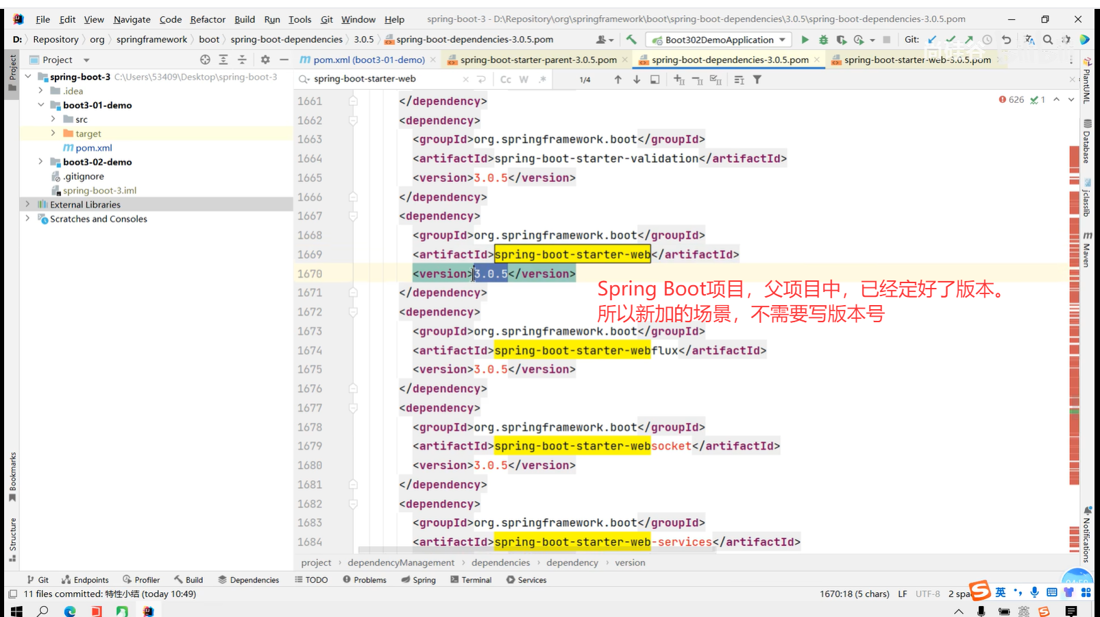Collapse spring-boot-3 root tree node
The width and height of the screenshot is (1100, 617).
pos(27,77)
